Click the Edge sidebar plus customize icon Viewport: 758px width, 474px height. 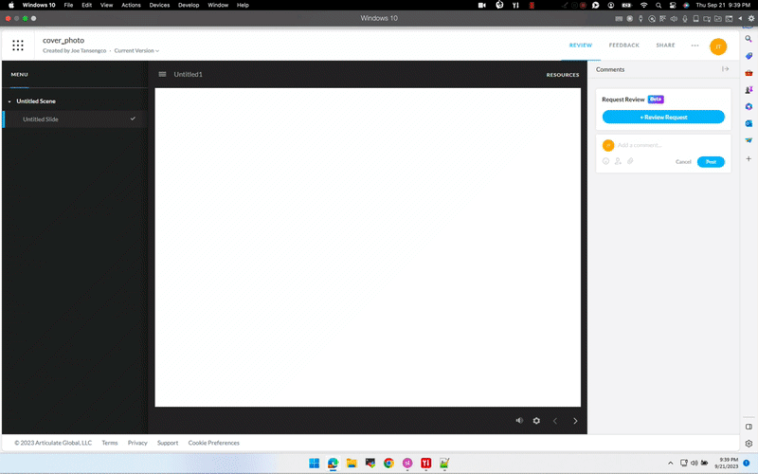click(x=749, y=158)
